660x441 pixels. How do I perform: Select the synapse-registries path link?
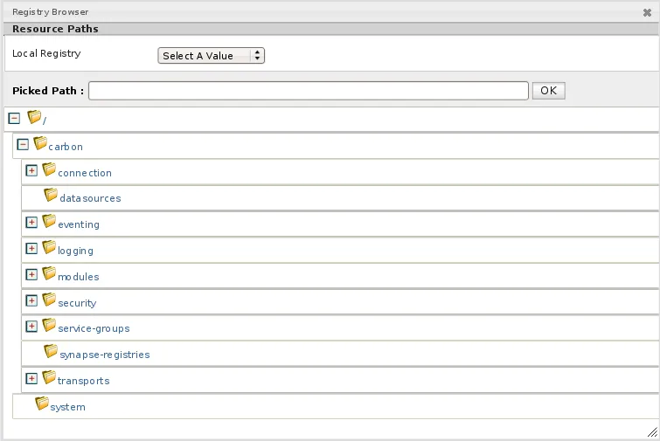[x=105, y=355]
